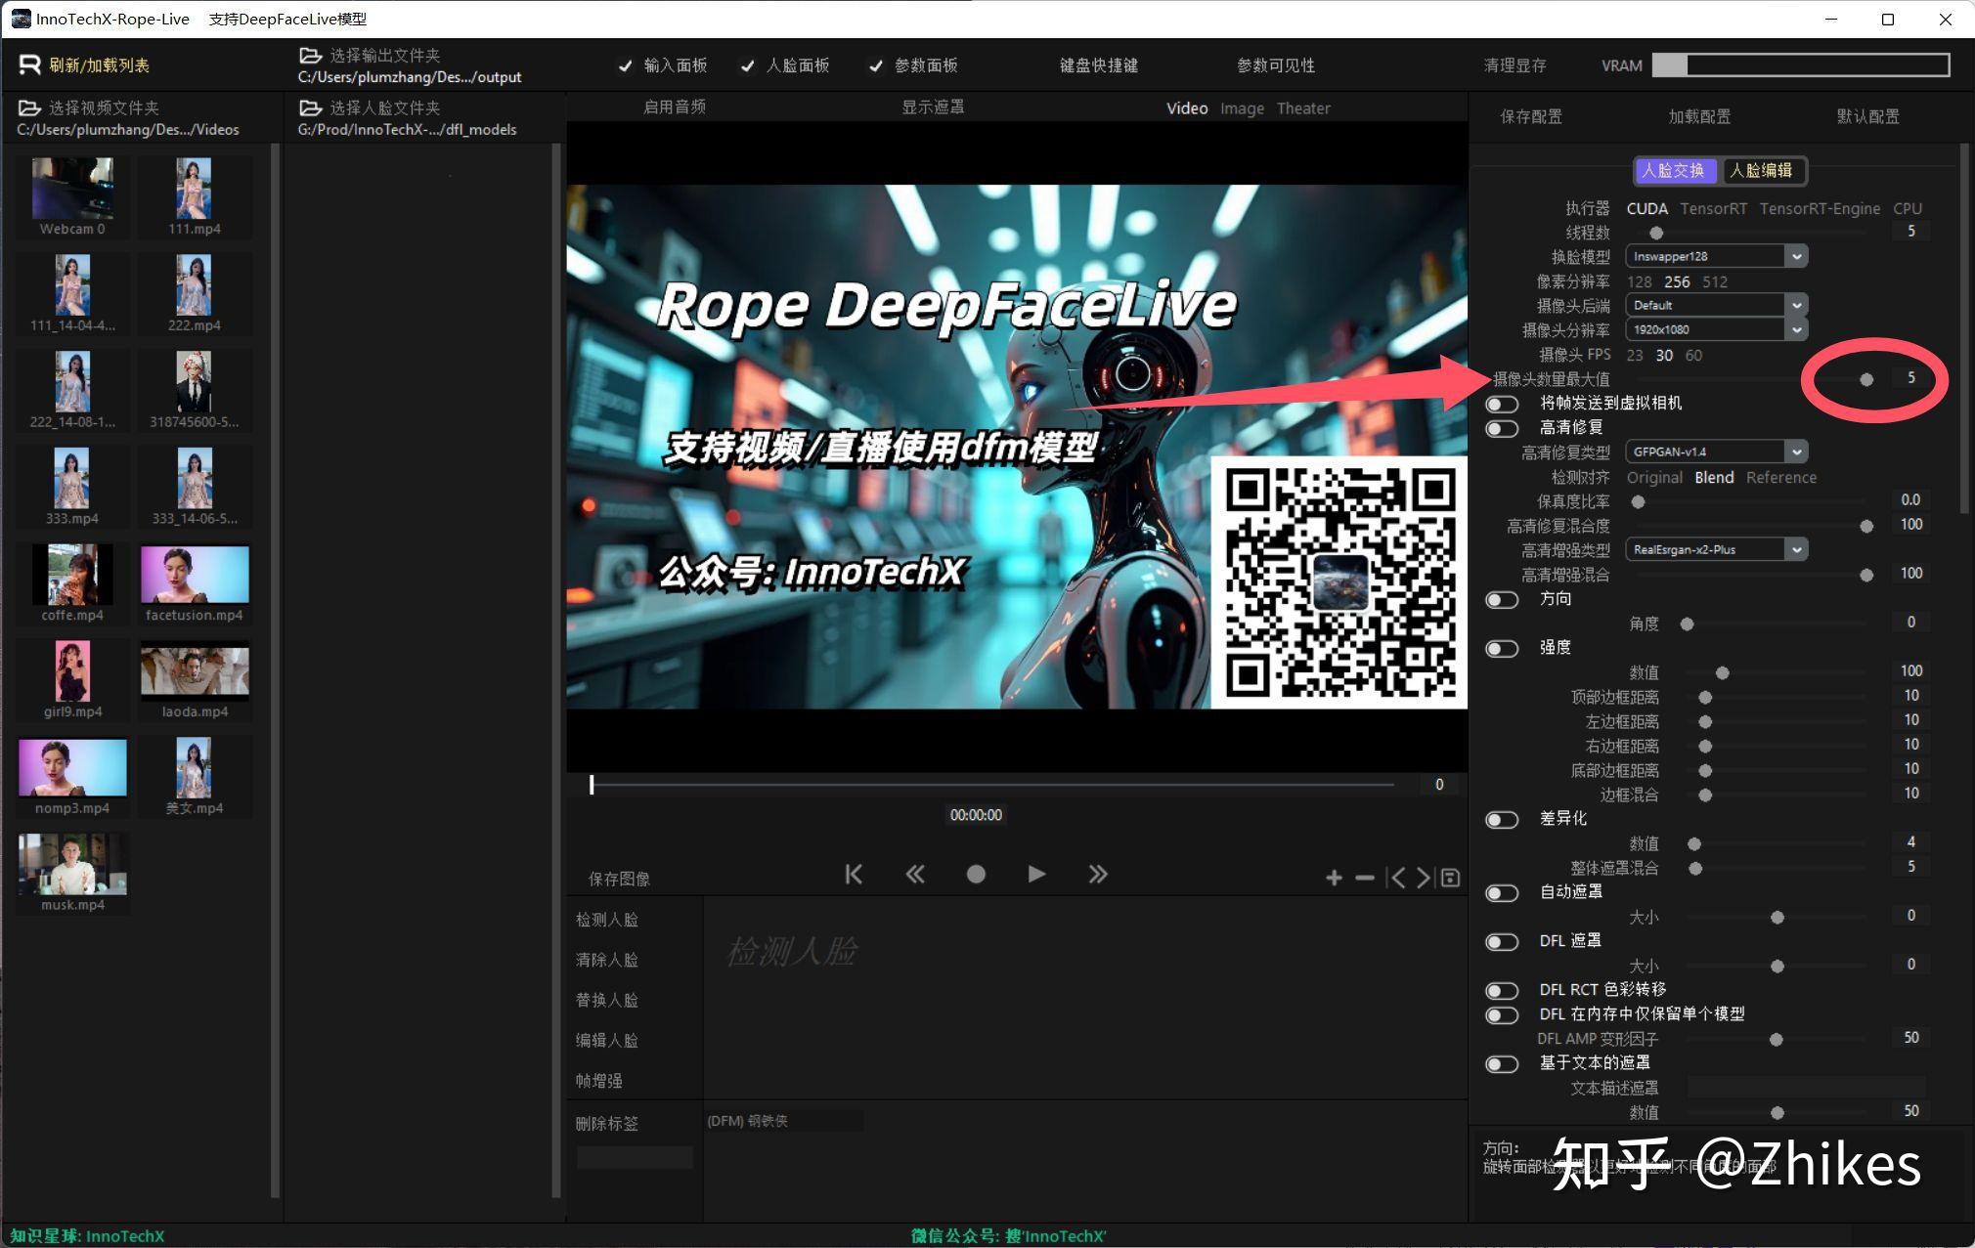This screenshot has width=1975, height=1248.
Task: Toggle the 强度 switch
Action: coord(1502,648)
